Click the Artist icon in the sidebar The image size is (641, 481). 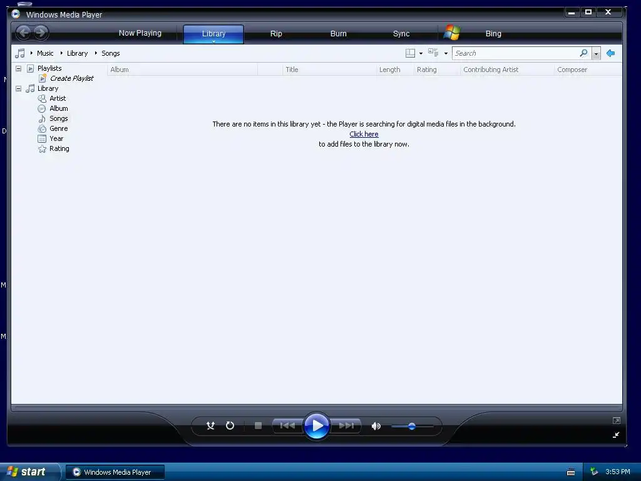tap(42, 98)
